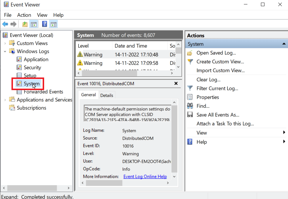Image resolution: width=288 pixels, height=199 pixels.
Task: Open the View menu
Action: click(42, 15)
